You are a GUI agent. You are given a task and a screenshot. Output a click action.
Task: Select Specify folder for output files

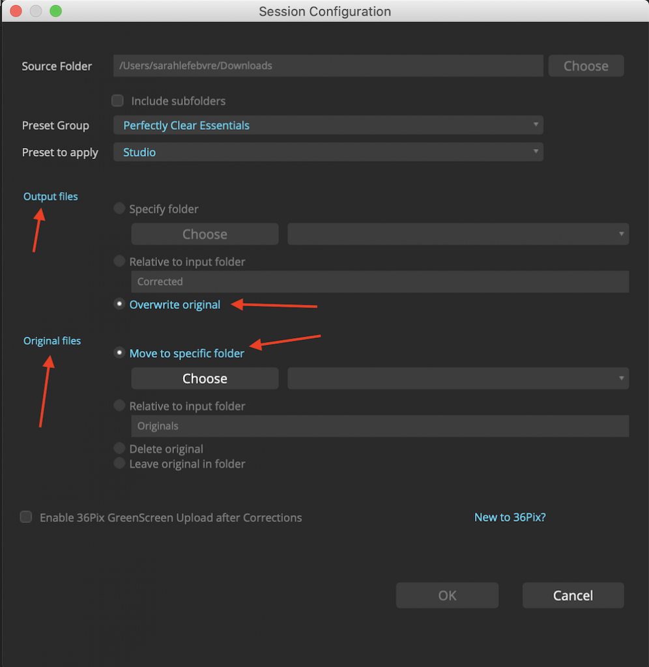coord(118,208)
